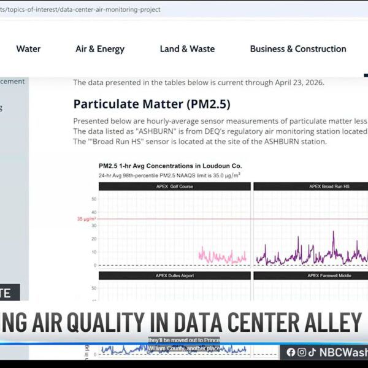Click the Facebook icon in NBC banner

pyautogui.click(x=291, y=352)
